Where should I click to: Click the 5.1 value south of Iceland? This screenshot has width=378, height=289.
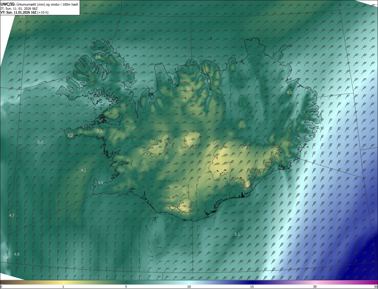pyautogui.click(x=237, y=234)
